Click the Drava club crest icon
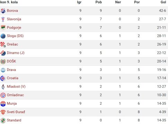 click(3, 70)
